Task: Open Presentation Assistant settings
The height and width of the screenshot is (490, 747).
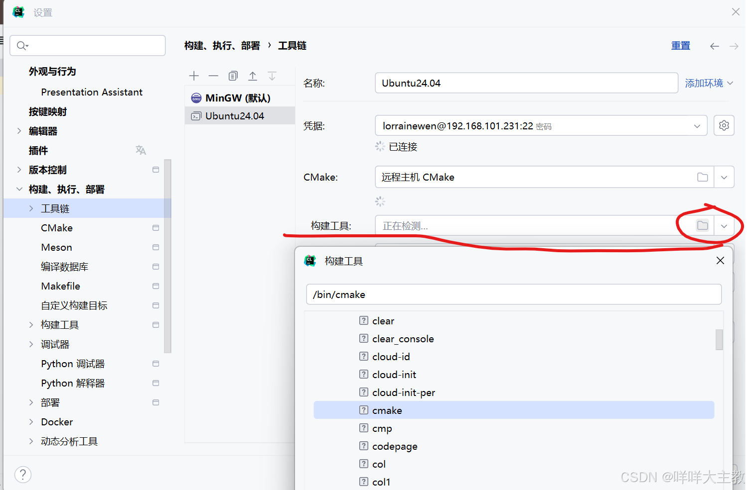Action: point(92,92)
